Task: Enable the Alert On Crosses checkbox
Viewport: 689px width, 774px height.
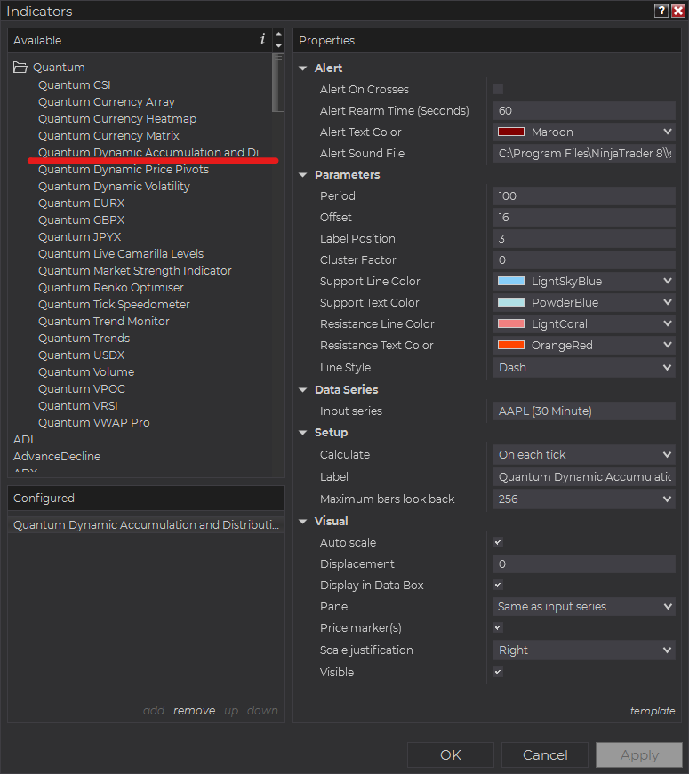Action: pos(498,89)
